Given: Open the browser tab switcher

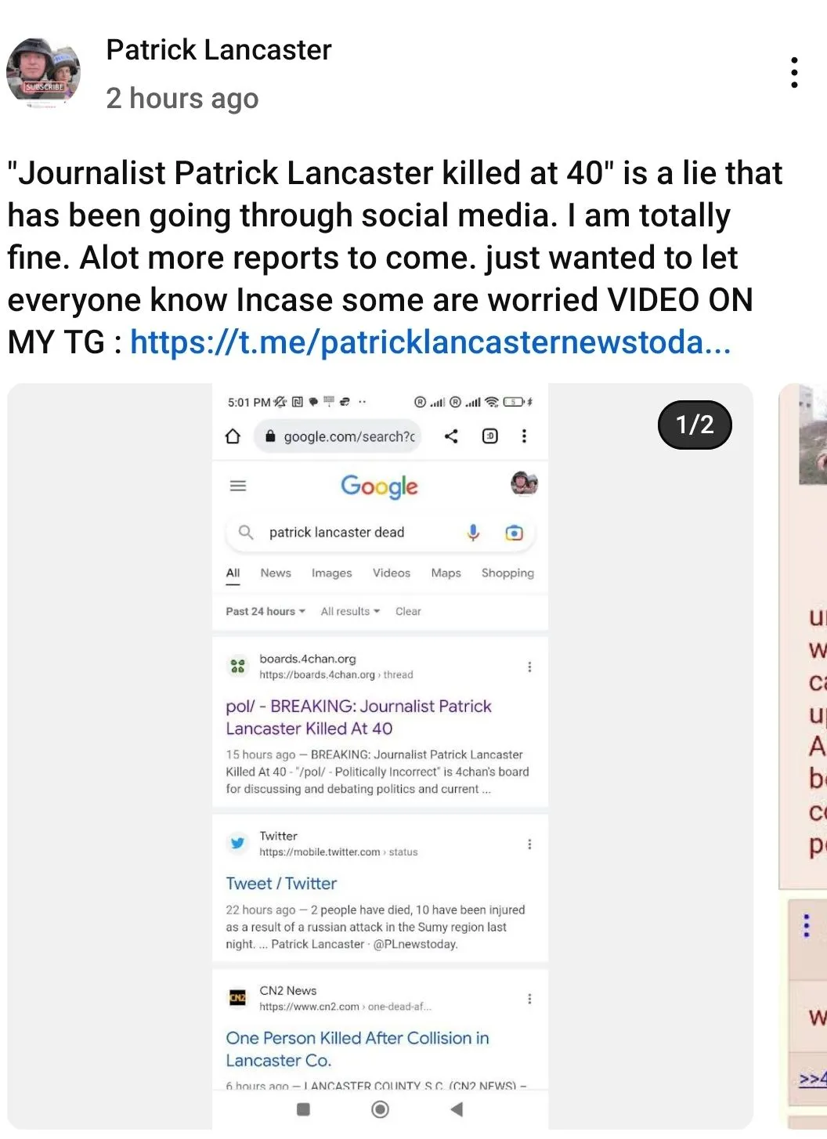Looking at the screenshot, I should [x=489, y=436].
